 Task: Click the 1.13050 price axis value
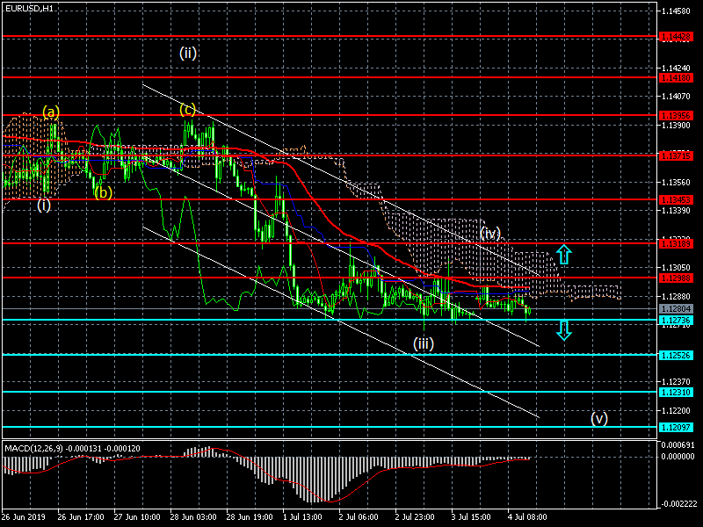coord(677,268)
